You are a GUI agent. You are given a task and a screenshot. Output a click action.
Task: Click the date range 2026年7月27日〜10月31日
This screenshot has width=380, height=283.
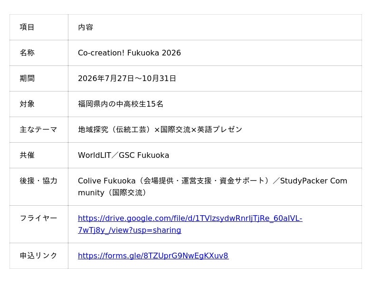127,78
